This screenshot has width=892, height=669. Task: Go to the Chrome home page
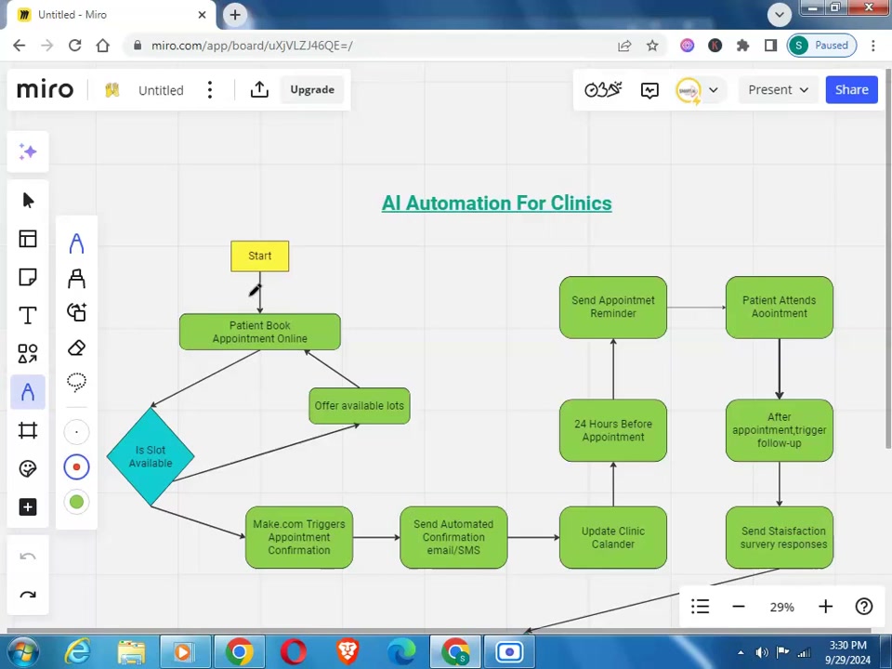pos(102,46)
